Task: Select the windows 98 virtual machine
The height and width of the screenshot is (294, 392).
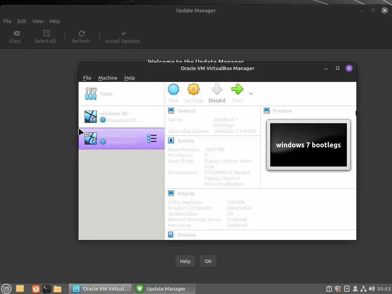Action: 121,117
